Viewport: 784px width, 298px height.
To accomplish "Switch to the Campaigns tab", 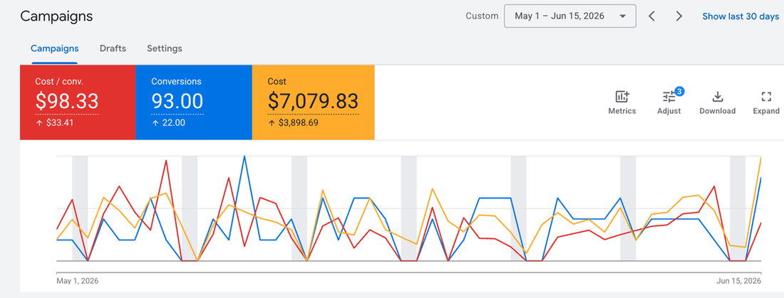I will point(54,48).
